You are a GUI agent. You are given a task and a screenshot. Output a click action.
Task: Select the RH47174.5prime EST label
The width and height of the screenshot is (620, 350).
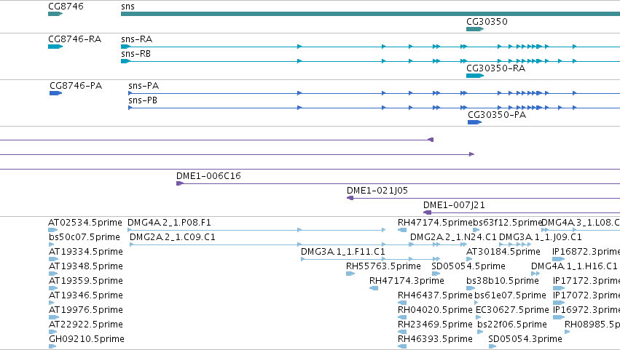(435, 223)
